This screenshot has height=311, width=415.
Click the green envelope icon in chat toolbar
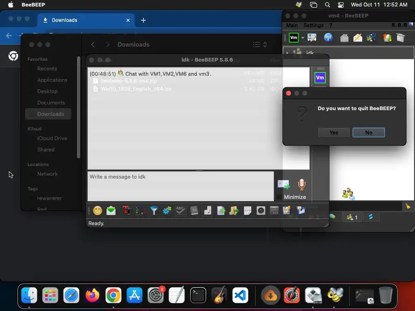(111, 211)
